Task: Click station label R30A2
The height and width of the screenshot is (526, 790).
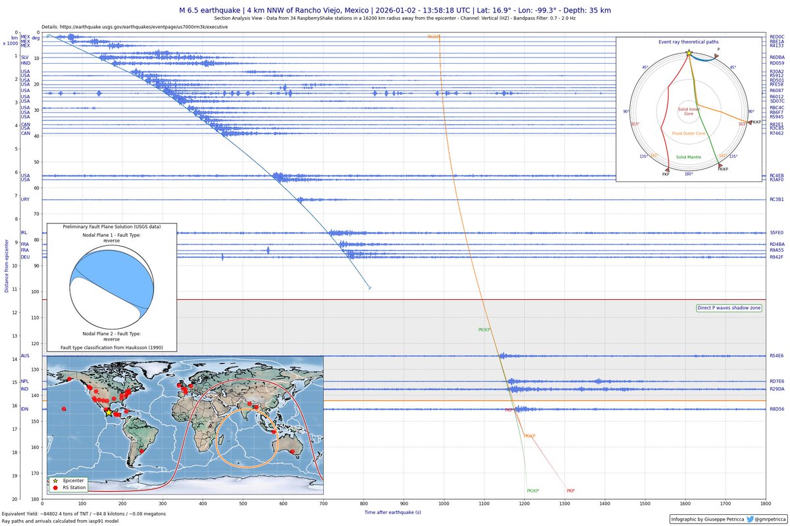Action: (777, 71)
